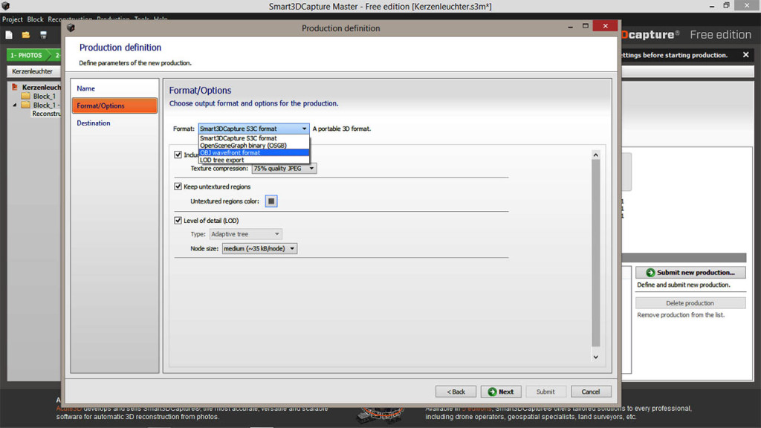Collapse the second Block_1 tree node

[15, 105]
